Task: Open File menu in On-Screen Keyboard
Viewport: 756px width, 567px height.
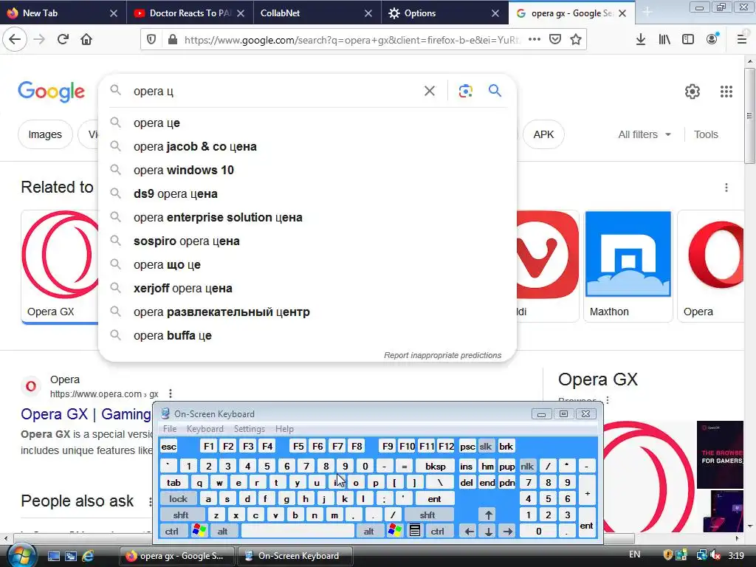Action: point(170,429)
